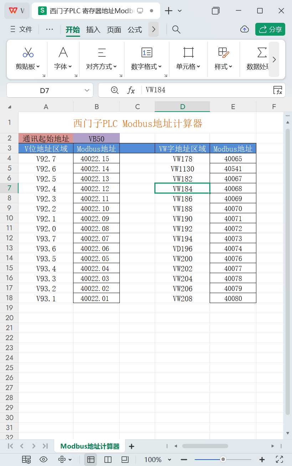
Task: Click the horizontal scrollbar thumb
Action: pos(205,446)
